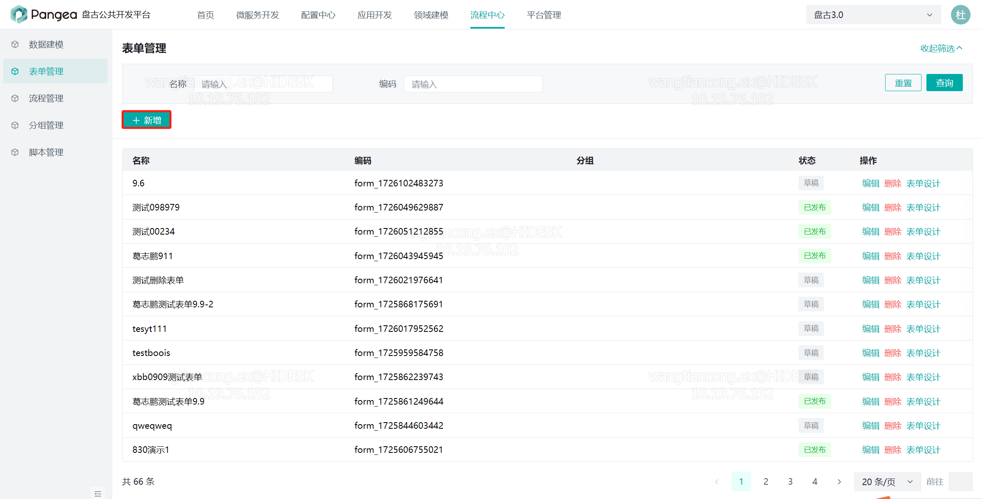The image size is (982, 499).
Task: Open 表单设计 for 测试00234
Action: click(x=923, y=232)
